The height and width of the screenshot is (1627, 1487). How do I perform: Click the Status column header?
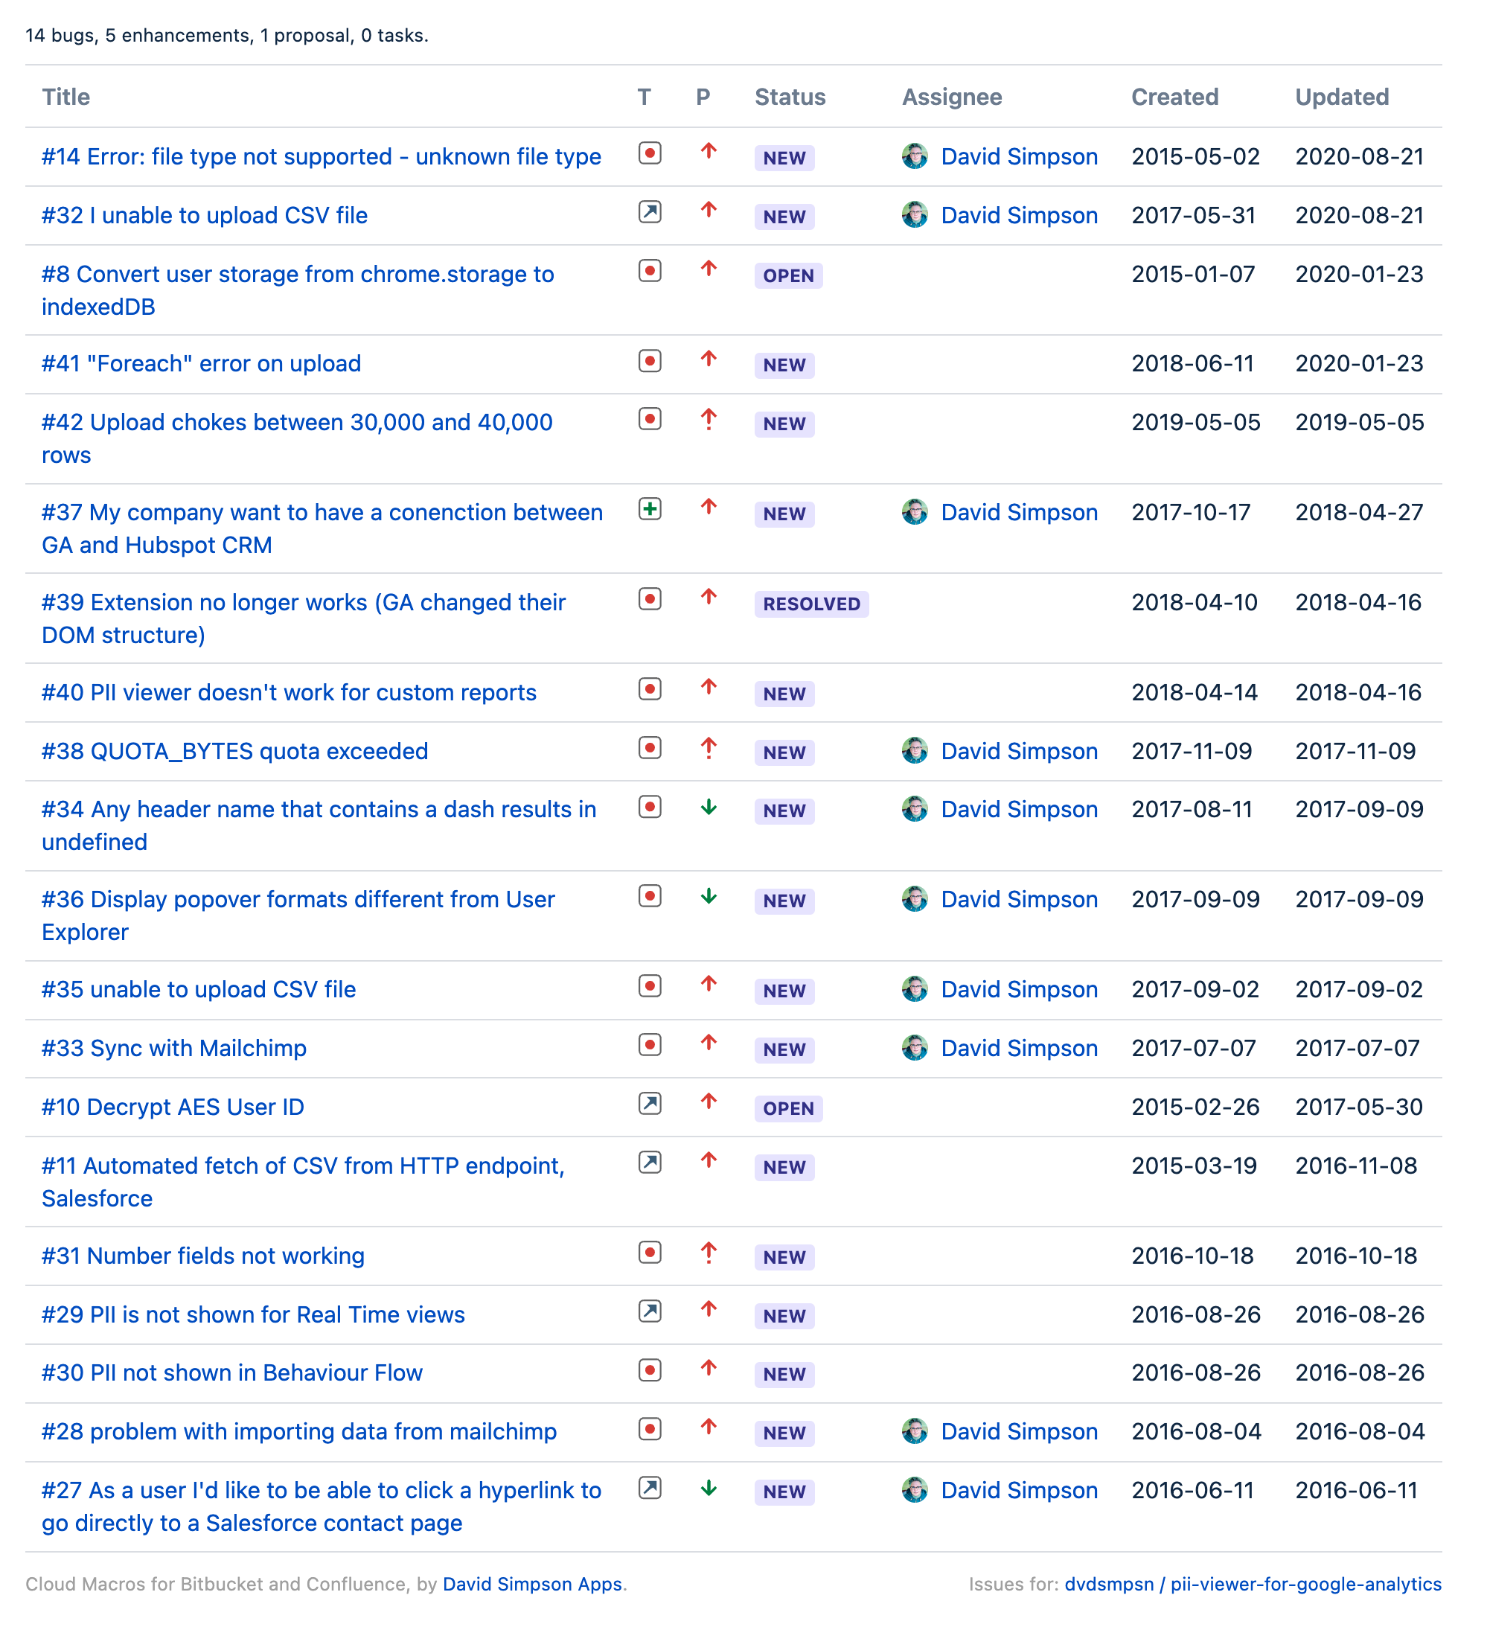[789, 97]
